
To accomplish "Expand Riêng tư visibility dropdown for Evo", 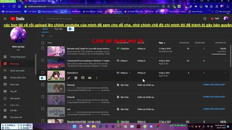I will coord(130,73).
